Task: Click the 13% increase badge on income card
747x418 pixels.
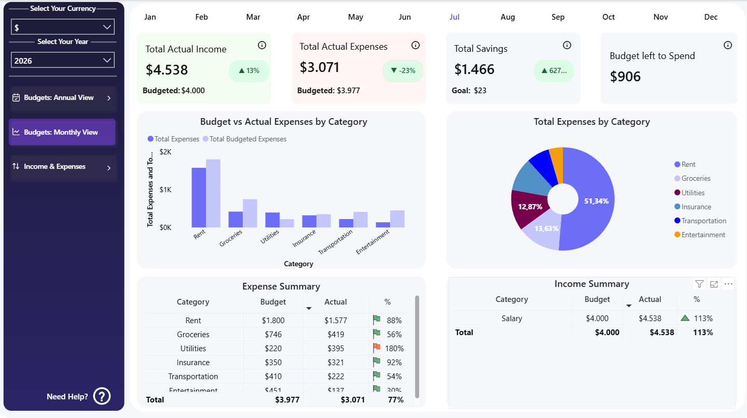Action: coord(249,71)
